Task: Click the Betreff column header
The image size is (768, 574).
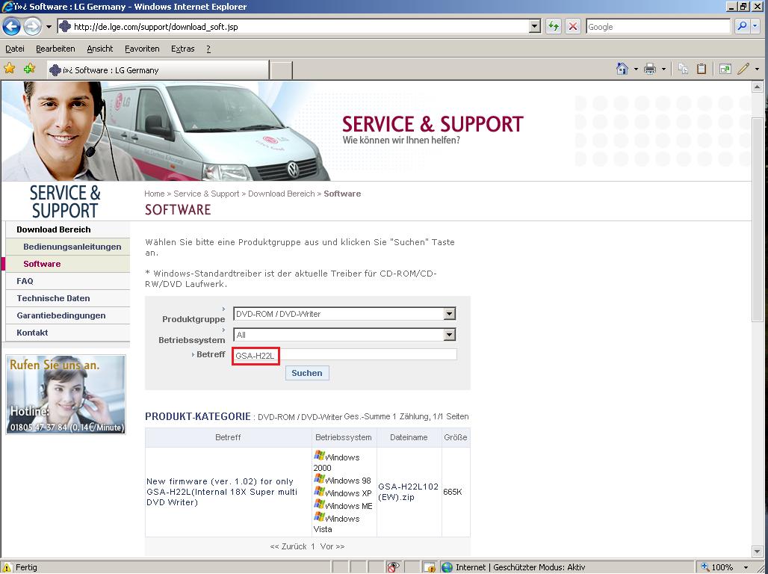Action: click(x=229, y=437)
